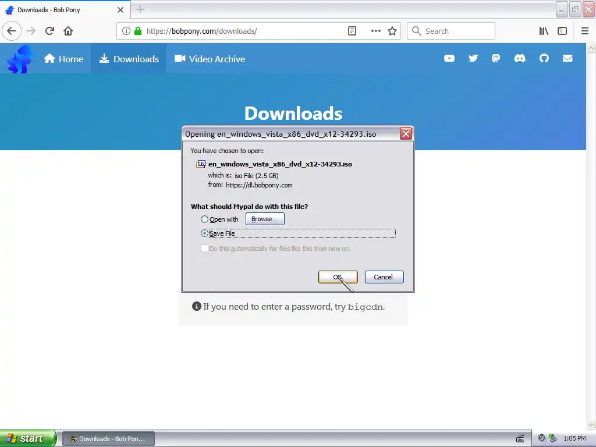Open the Twitter social icon
596x447 pixels.
point(473,58)
